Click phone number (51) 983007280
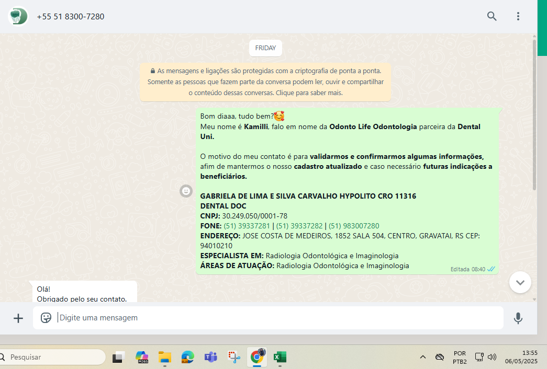547x369 pixels. click(354, 226)
